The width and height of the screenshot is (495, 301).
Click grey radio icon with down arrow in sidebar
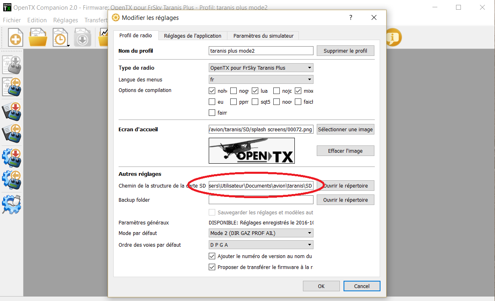pyautogui.click(x=12, y=65)
